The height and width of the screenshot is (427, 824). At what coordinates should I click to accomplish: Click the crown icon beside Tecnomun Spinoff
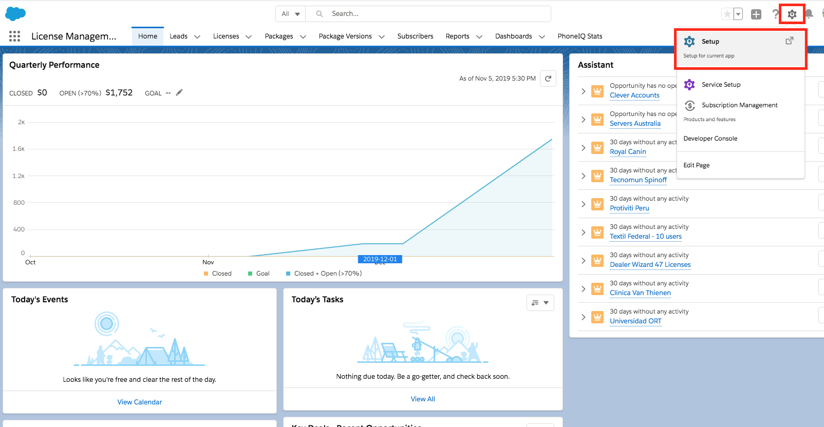point(597,176)
